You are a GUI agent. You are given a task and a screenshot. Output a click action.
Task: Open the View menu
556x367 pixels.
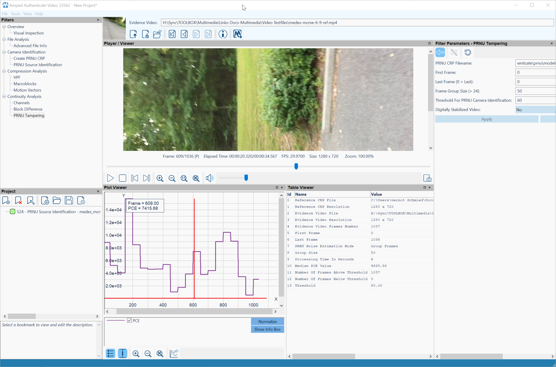(27, 14)
